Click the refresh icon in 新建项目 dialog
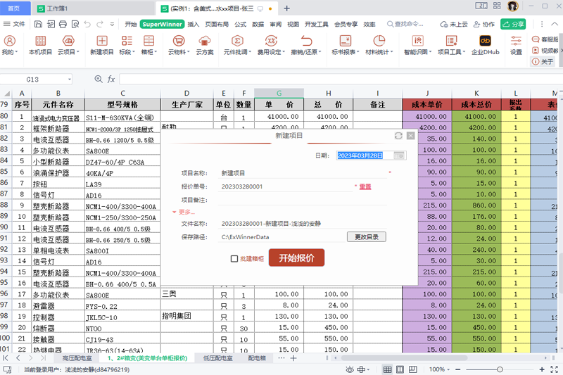563x375 pixels. point(399,135)
